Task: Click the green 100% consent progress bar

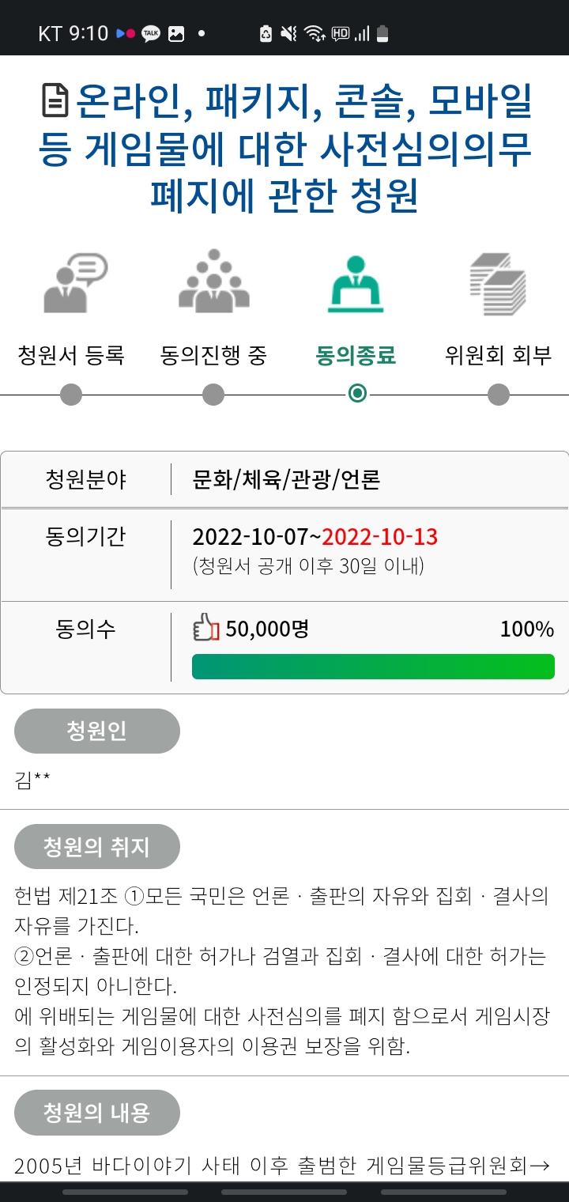Action: pos(373,667)
